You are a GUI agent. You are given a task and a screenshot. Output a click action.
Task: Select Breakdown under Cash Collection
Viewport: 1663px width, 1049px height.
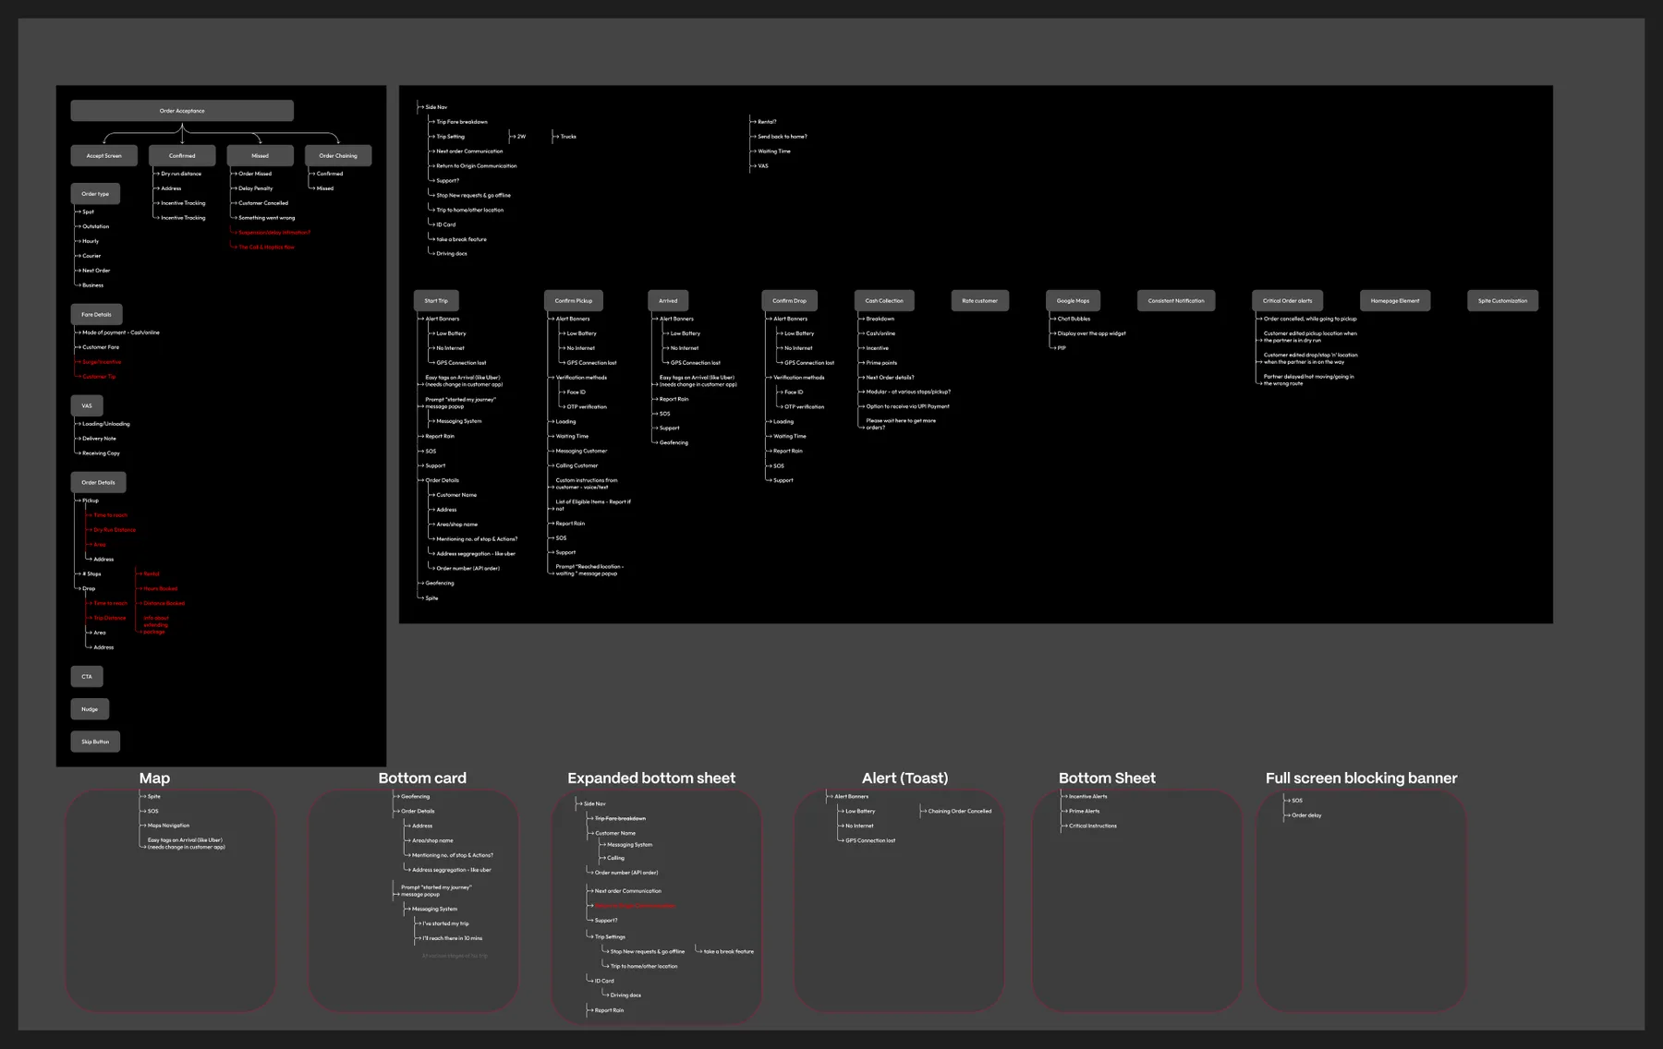pos(880,319)
